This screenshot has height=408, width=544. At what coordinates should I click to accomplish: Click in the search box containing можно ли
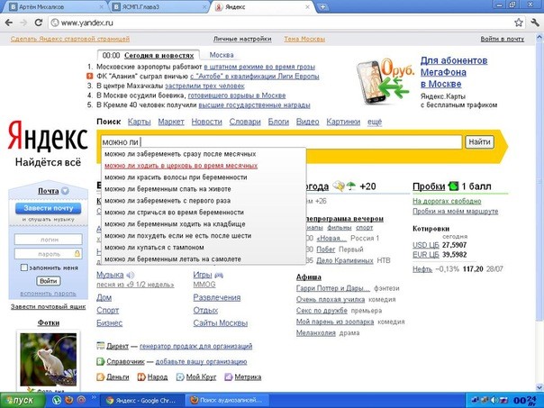pyautogui.click(x=281, y=142)
